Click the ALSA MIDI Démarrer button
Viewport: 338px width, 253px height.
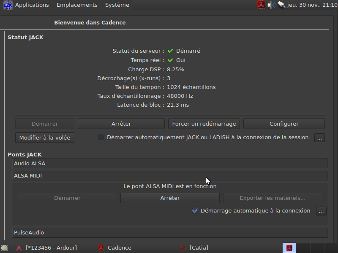tap(67, 198)
